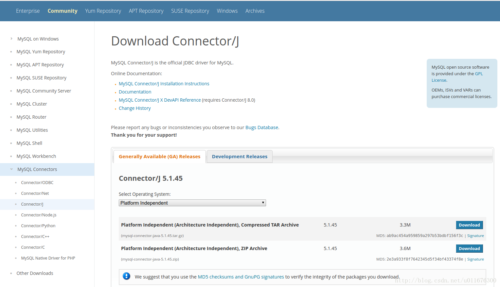Open MySQL Native Driver for PHP
This screenshot has width=500, height=287.
[x=48, y=258]
